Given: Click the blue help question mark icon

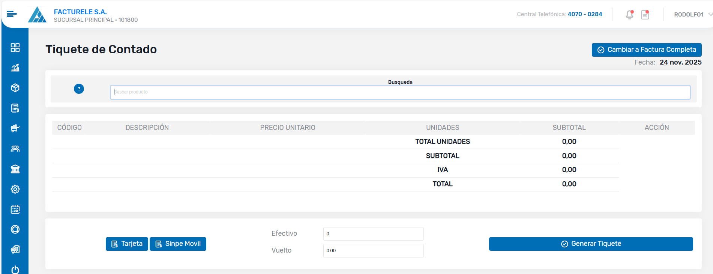Looking at the screenshot, I should pos(79,89).
